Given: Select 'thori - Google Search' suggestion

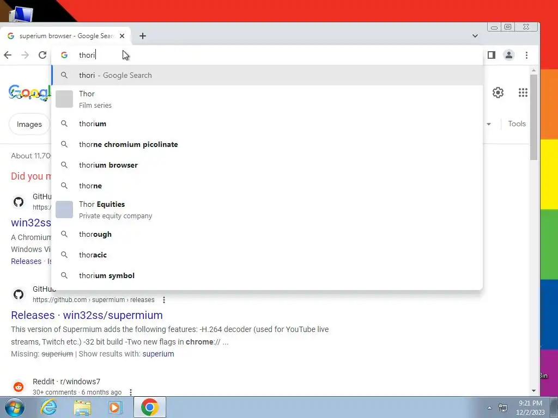Looking at the screenshot, I should point(267,75).
